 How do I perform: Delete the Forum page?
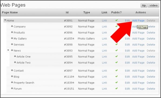151,89
